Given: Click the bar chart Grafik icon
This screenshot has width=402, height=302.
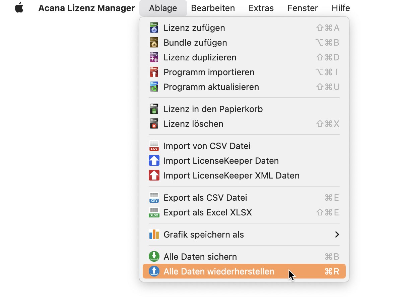Looking at the screenshot, I should [x=154, y=234].
